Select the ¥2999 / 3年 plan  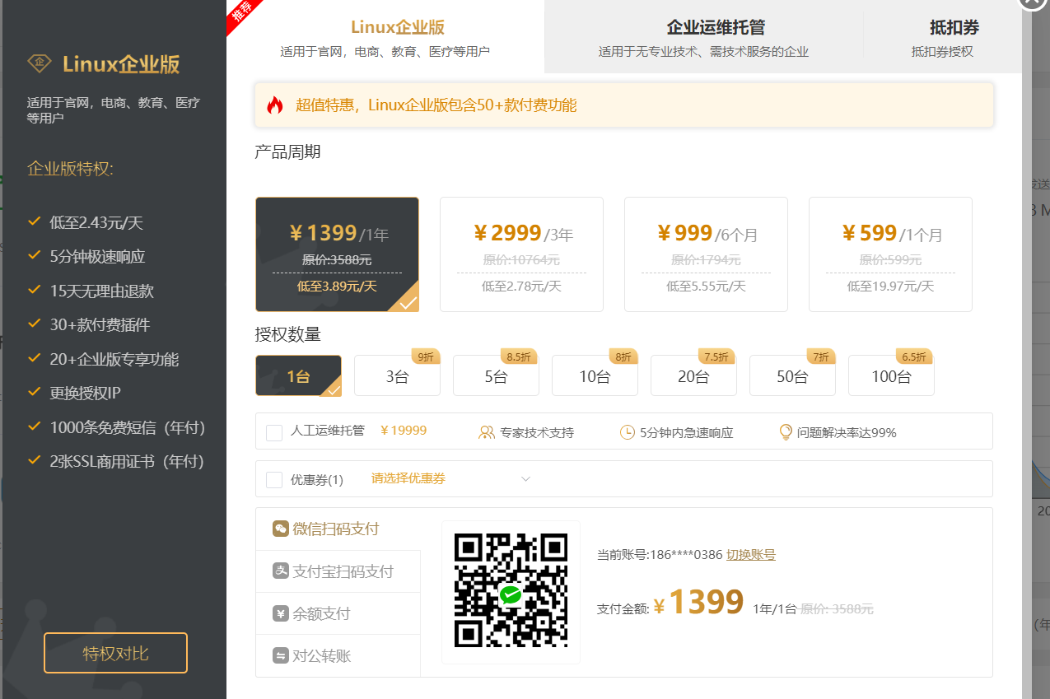coord(521,254)
